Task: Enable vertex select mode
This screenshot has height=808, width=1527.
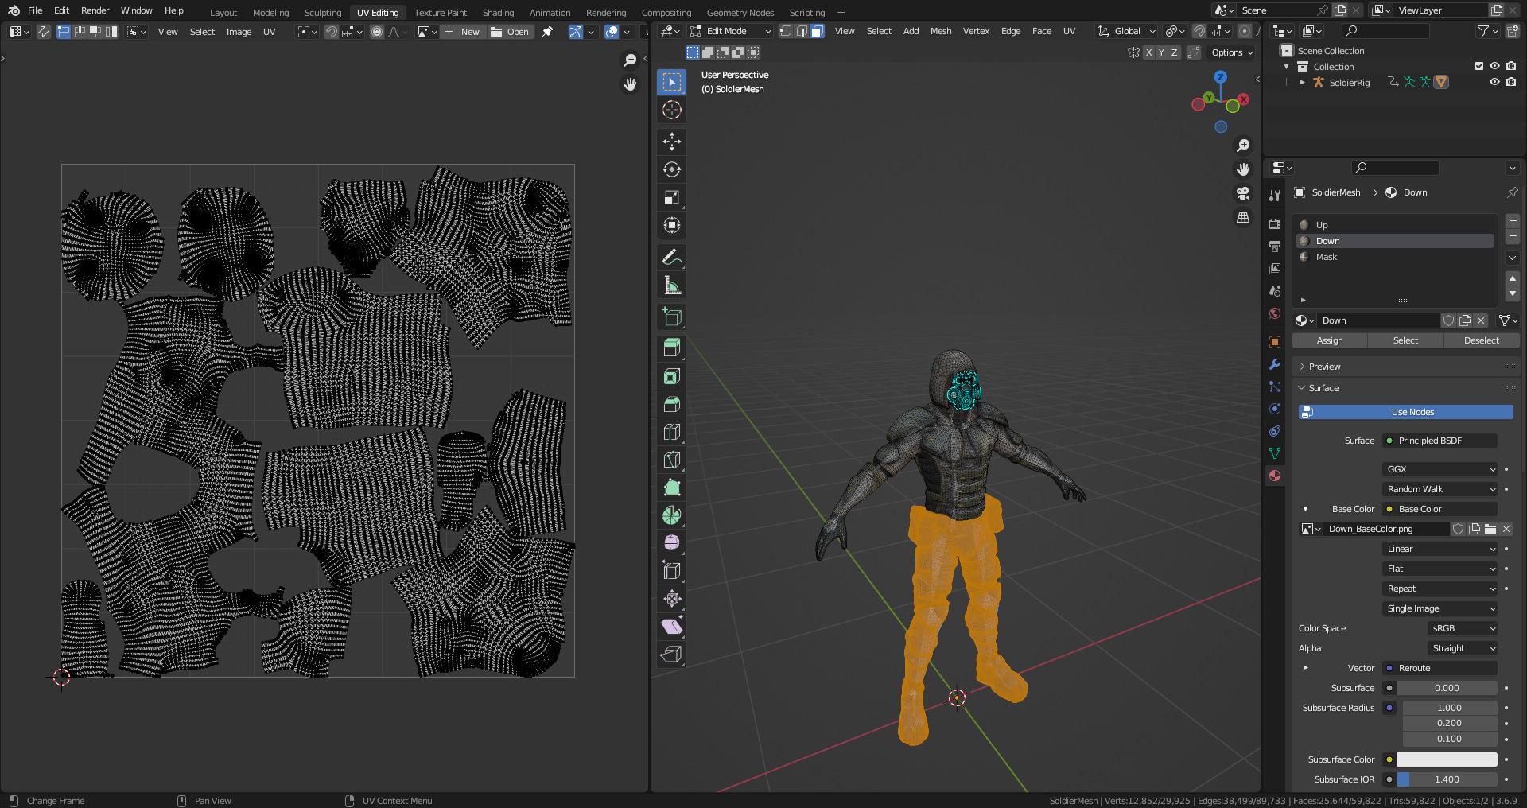Action: (x=786, y=31)
